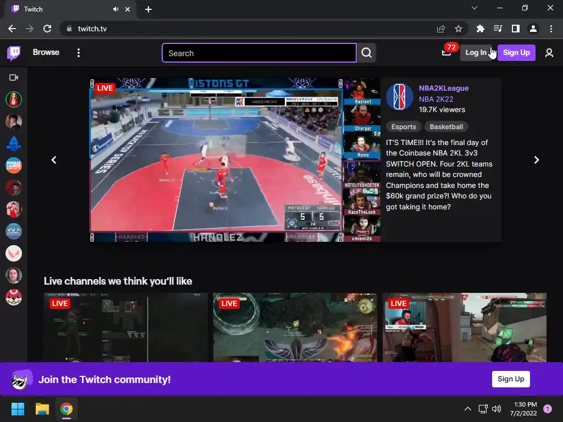Open the three-dot more menu beside Browse
The height and width of the screenshot is (422, 563).
pyautogui.click(x=79, y=53)
